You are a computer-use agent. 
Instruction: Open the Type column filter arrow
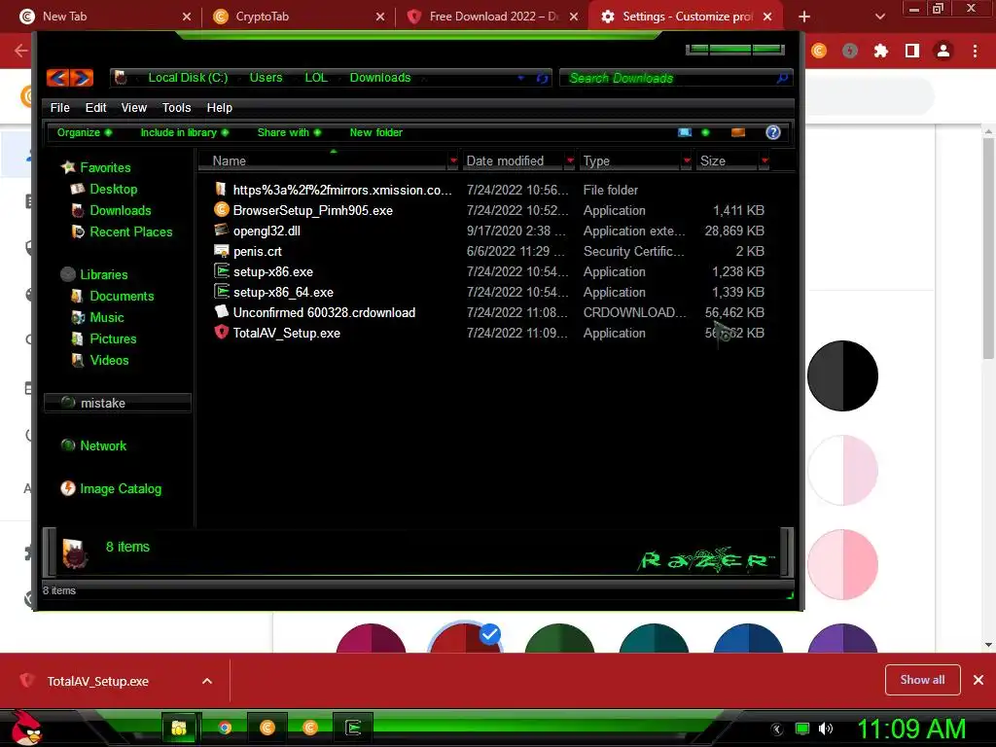686,160
